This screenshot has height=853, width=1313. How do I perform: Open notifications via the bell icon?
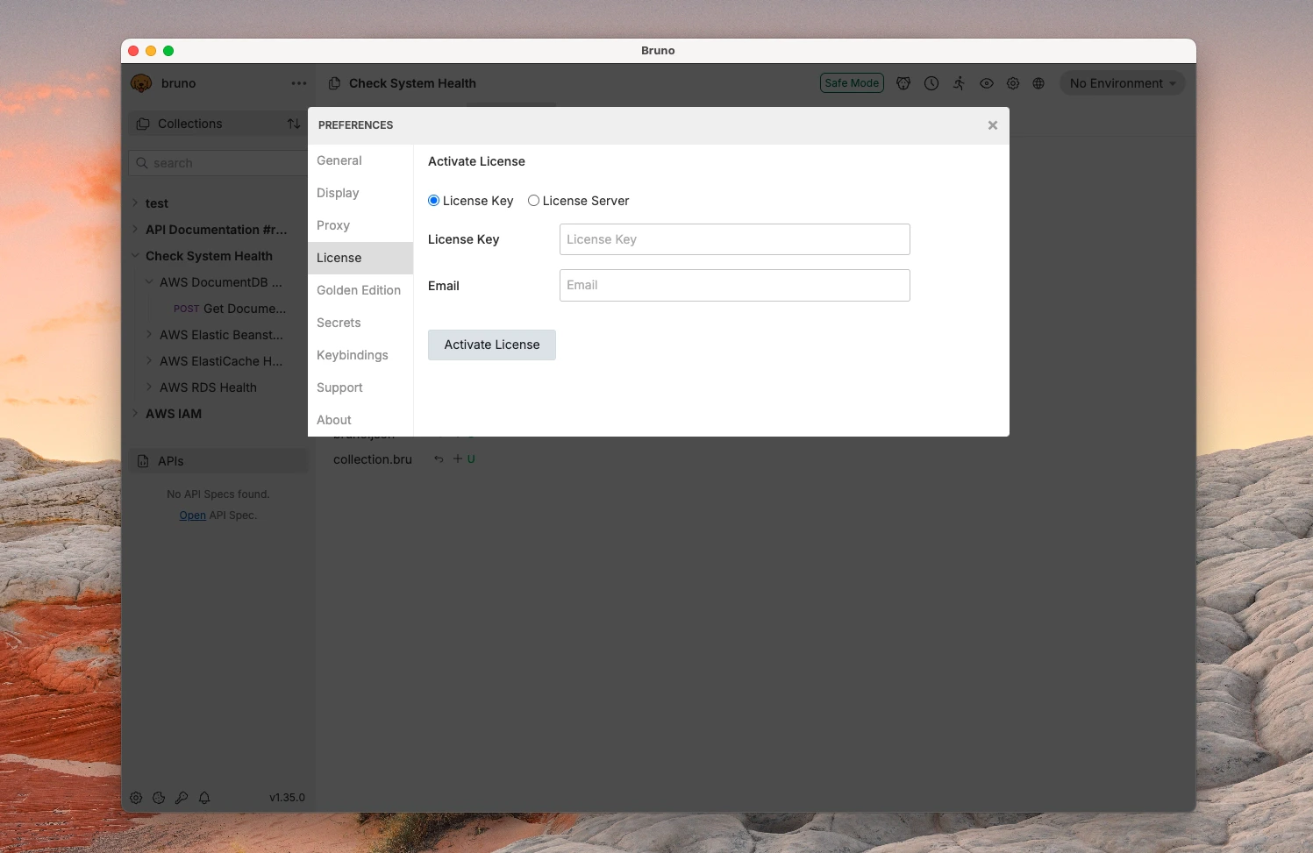[204, 798]
